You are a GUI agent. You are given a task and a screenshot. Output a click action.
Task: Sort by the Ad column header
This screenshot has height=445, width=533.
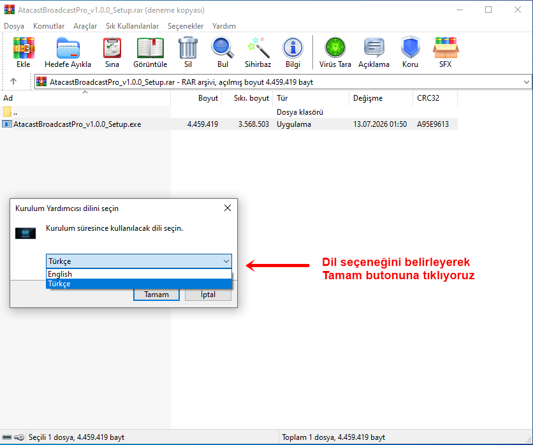85,98
